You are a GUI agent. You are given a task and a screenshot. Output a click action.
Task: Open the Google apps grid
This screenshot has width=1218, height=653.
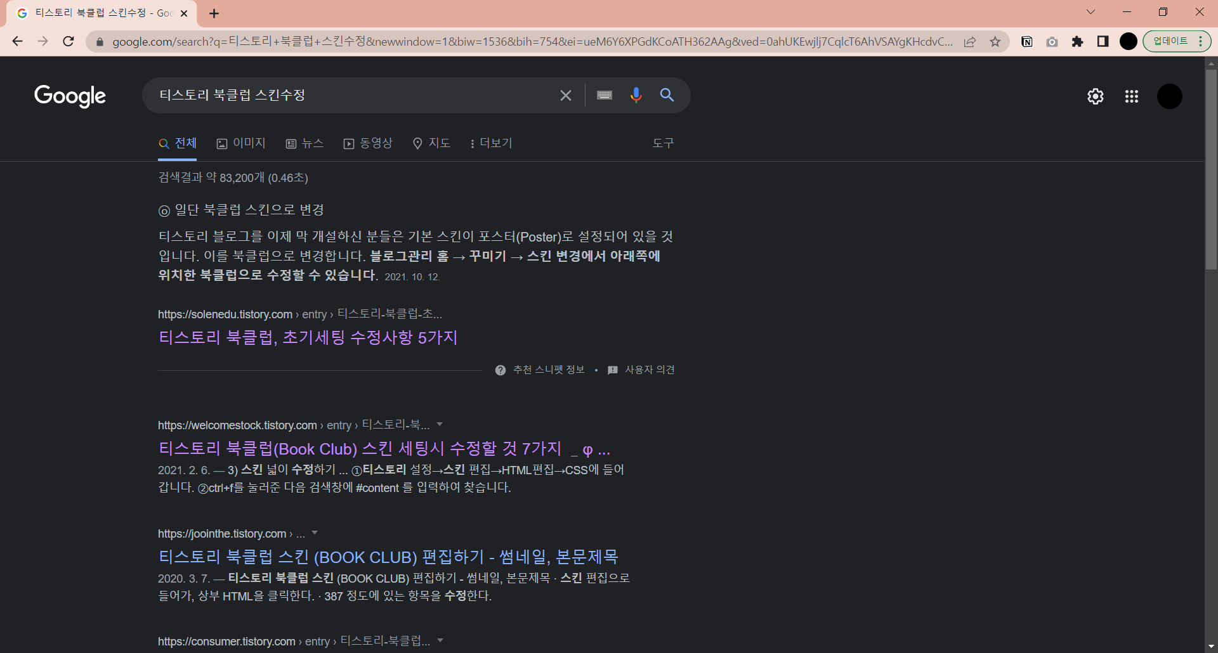pos(1132,96)
